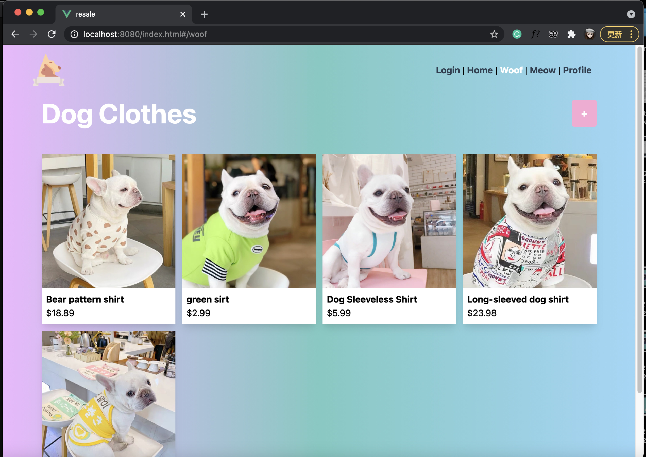Click the page vertical scrollbar
This screenshot has width=646, height=457.
(x=639, y=220)
